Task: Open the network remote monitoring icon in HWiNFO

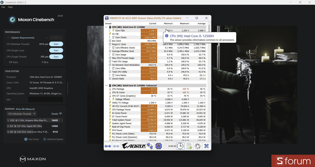Action: [150, 146]
